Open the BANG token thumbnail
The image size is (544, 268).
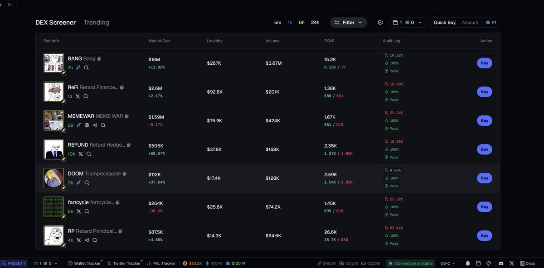(x=53, y=63)
